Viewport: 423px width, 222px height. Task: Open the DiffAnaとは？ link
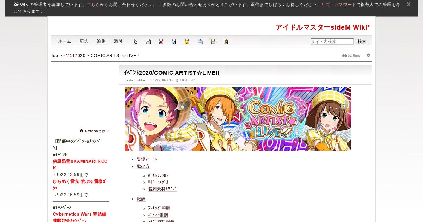coord(97,131)
